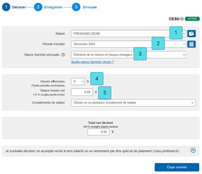Screen dimensions: 202x174
Task: Click the green ACTIVÉ badge
Action: pos(192,19)
